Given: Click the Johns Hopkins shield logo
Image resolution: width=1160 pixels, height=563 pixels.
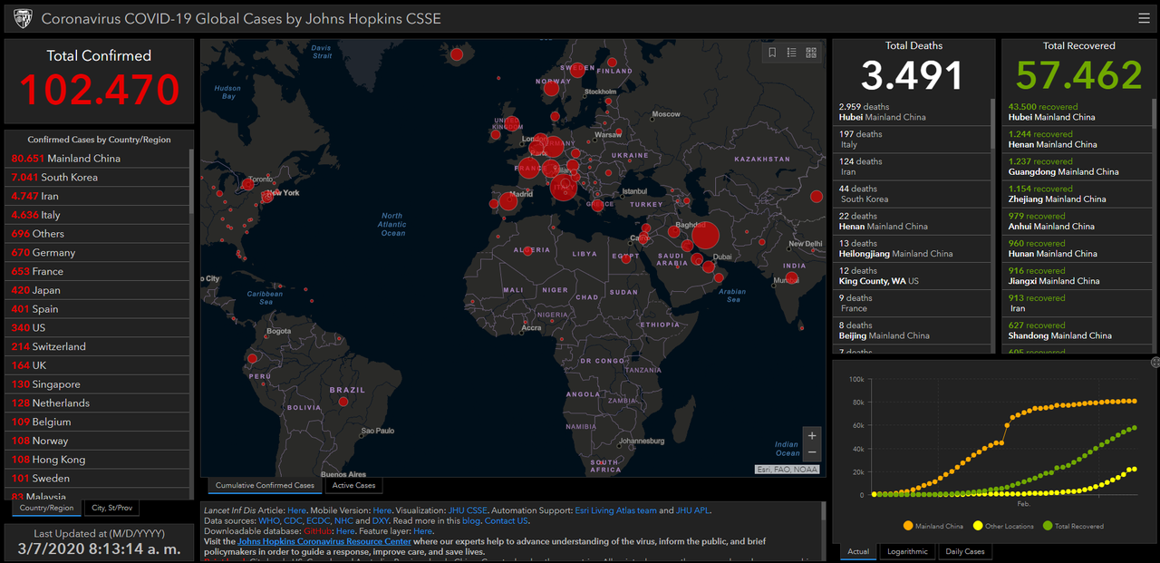Looking at the screenshot, I should [22, 18].
